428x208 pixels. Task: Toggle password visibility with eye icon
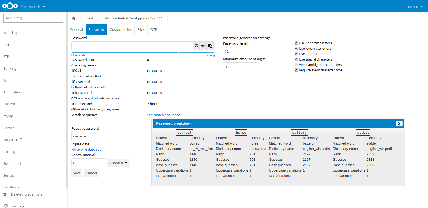pos(203,46)
